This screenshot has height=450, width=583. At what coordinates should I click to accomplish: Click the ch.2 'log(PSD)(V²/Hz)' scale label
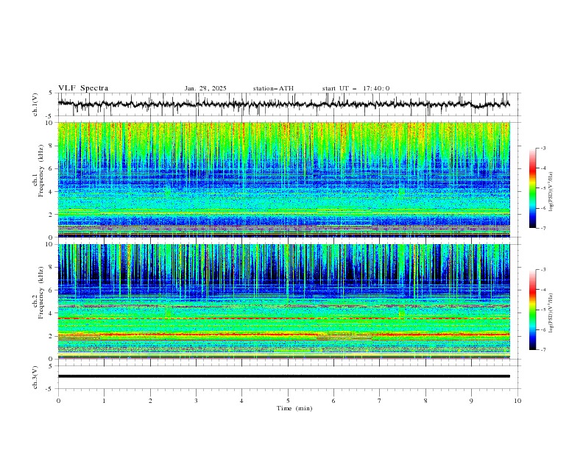pyautogui.click(x=551, y=313)
